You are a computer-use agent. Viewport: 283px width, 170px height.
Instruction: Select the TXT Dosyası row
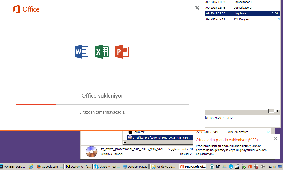242,19
